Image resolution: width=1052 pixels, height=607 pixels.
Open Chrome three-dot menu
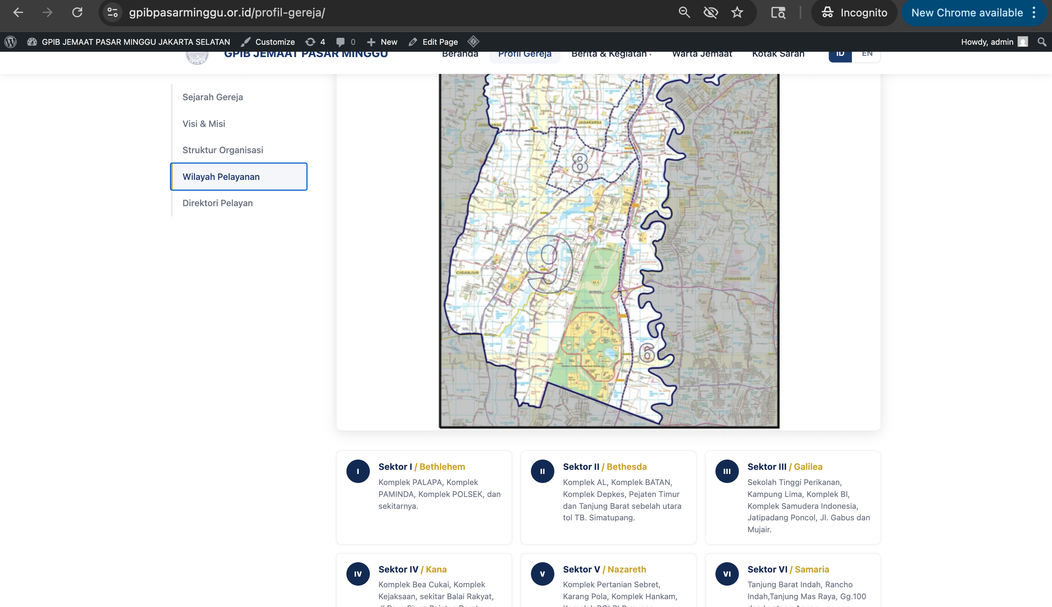[1034, 12]
